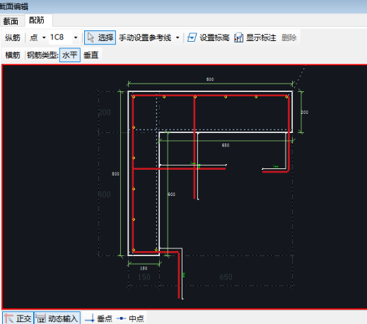
Task: Click the 截面编辑 window title
Action: [x=14, y=6]
